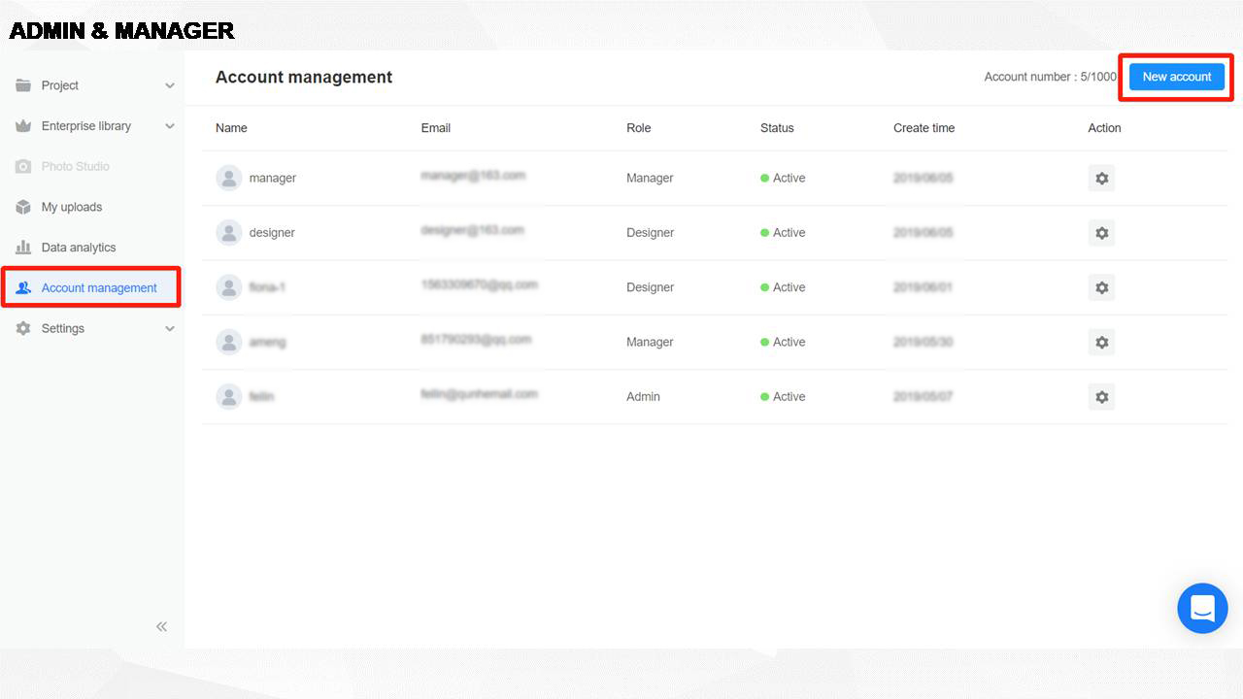Open action gear for the manager account
1243x699 pixels.
point(1101,179)
